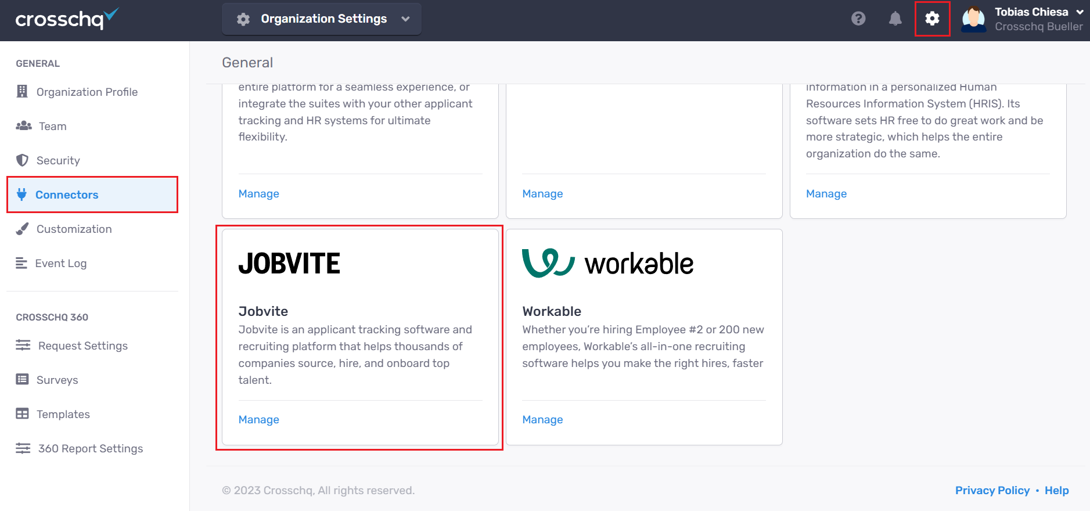Screen dimensions: 1090x511
Task: Click the sliders icon next to Request Settings
Action: pos(23,345)
